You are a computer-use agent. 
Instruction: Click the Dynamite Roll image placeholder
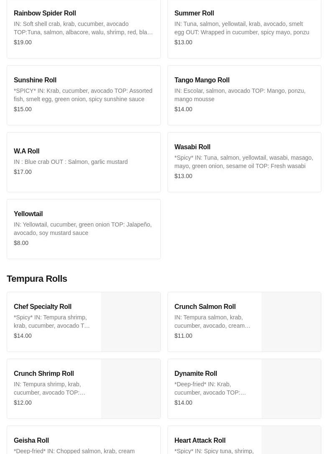tap(291, 389)
